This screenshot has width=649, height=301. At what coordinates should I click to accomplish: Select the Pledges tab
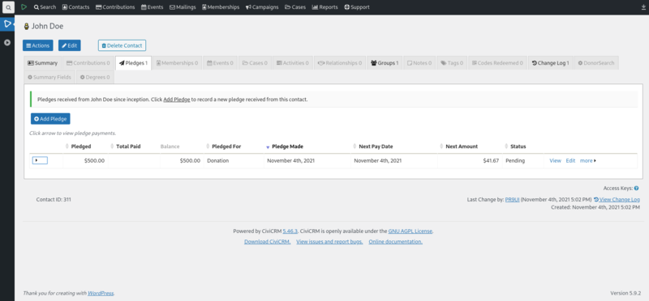point(133,63)
